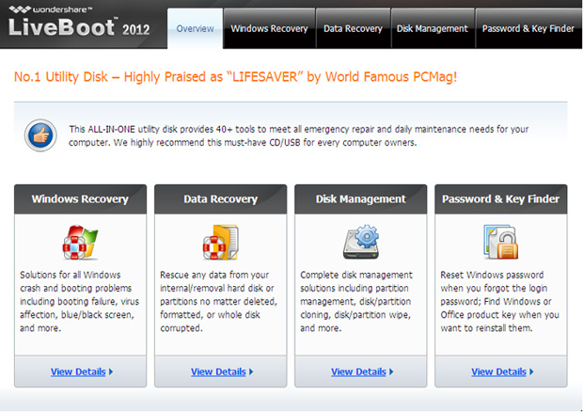Open the Windows Recovery tab
The image size is (583, 412).
point(269,28)
